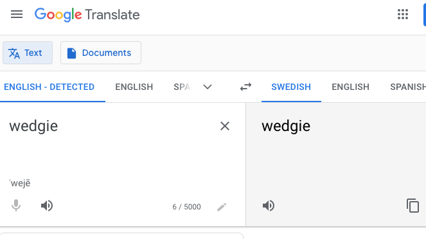This screenshot has height=239, width=426.
Task: Select English as target language
Action: pyautogui.click(x=350, y=87)
